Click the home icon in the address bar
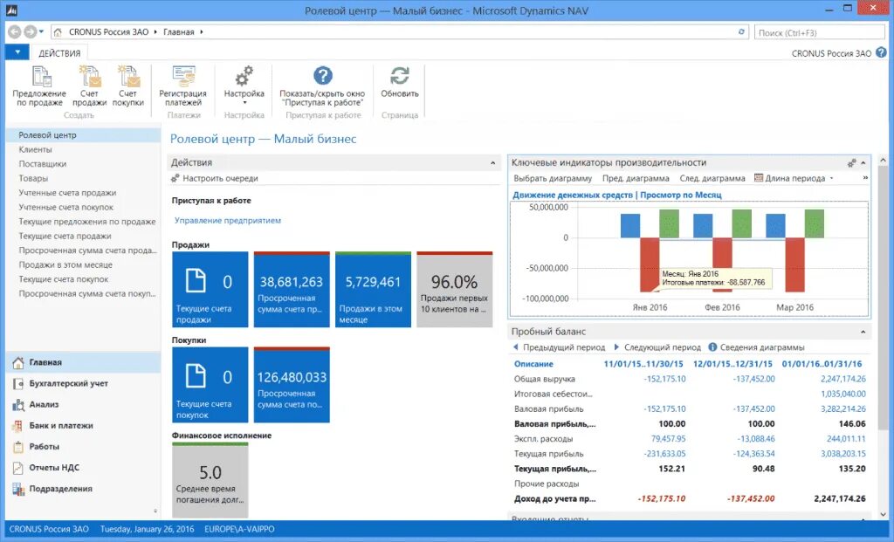Screen dimensions: 894x542 point(58,32)
